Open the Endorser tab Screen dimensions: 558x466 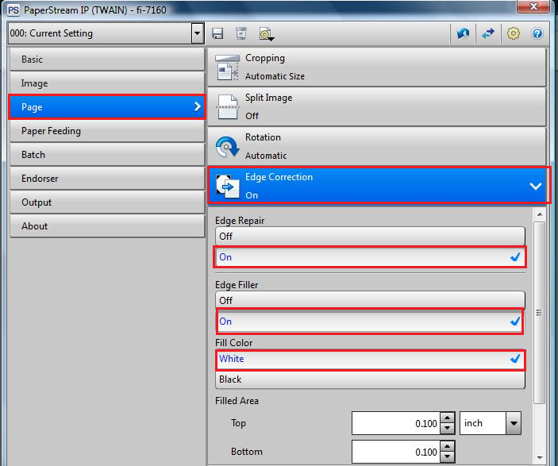click(x=107, y=179)
